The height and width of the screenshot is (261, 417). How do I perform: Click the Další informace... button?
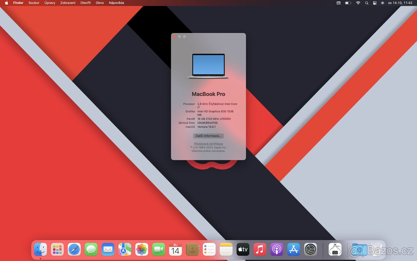click(x=208, y=136)
